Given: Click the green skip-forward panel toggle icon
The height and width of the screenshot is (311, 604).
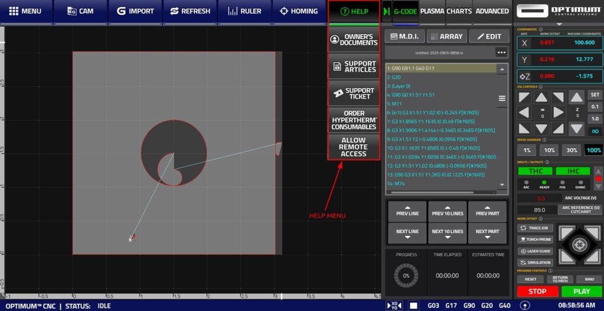Looking at the screenshot, I should click(387, 11).
